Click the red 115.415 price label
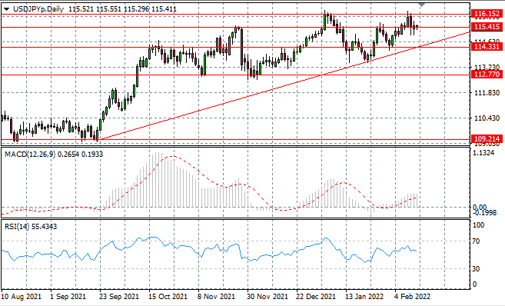The image size is (505, 306). pyautogui.click(x=487, y=27)
